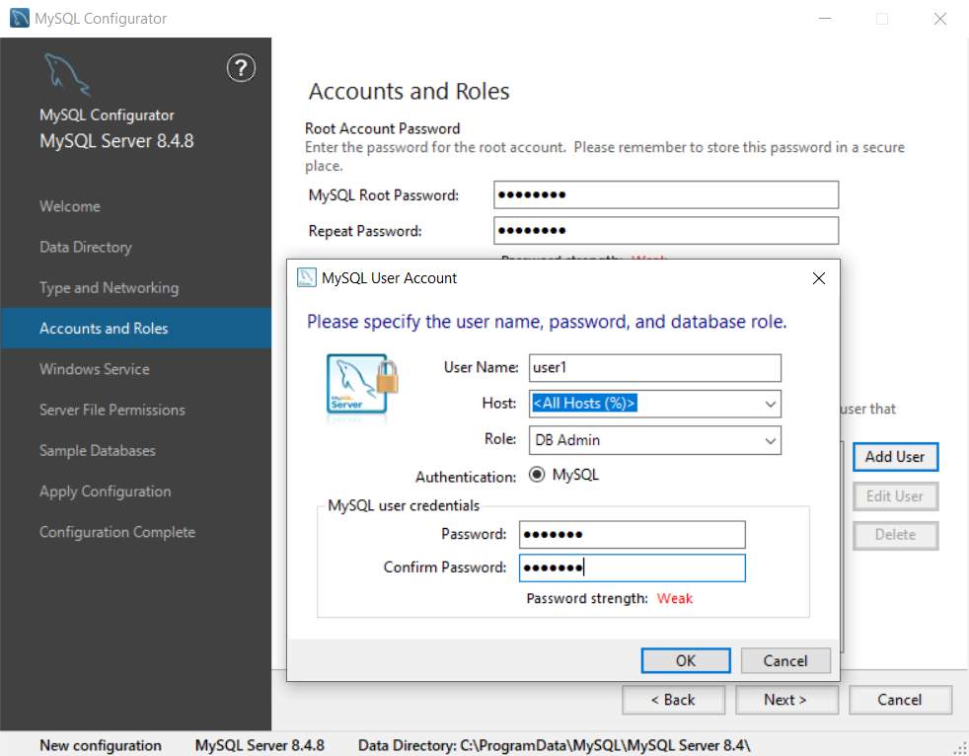
Task: Click the MySQL User Account dialog title icon
Action: click(x=306, y=277)
